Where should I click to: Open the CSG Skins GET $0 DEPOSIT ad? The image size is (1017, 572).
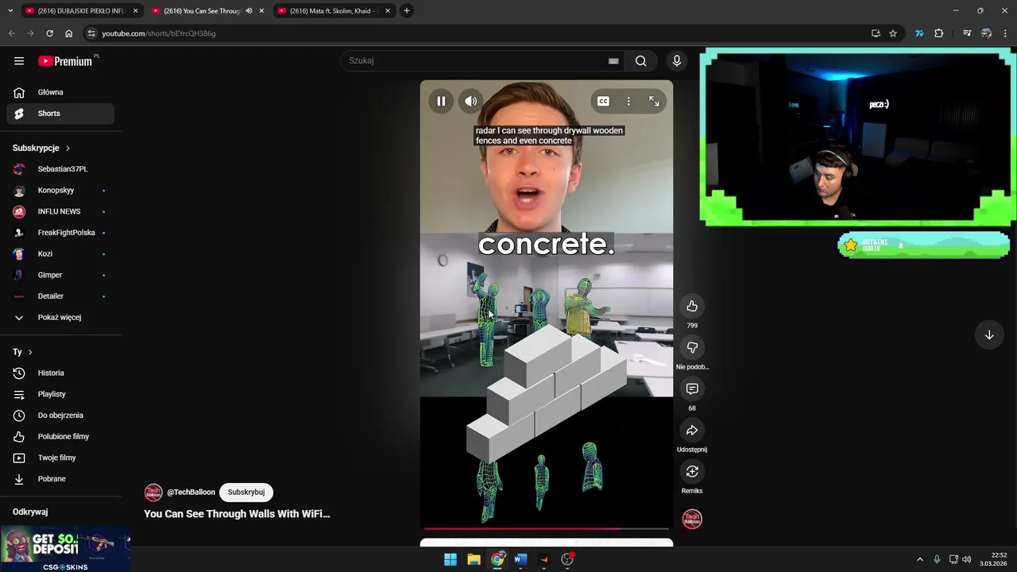[x=65, y=549]
